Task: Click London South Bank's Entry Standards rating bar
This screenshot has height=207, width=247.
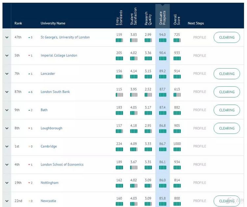Action: [x=119, y=95]
